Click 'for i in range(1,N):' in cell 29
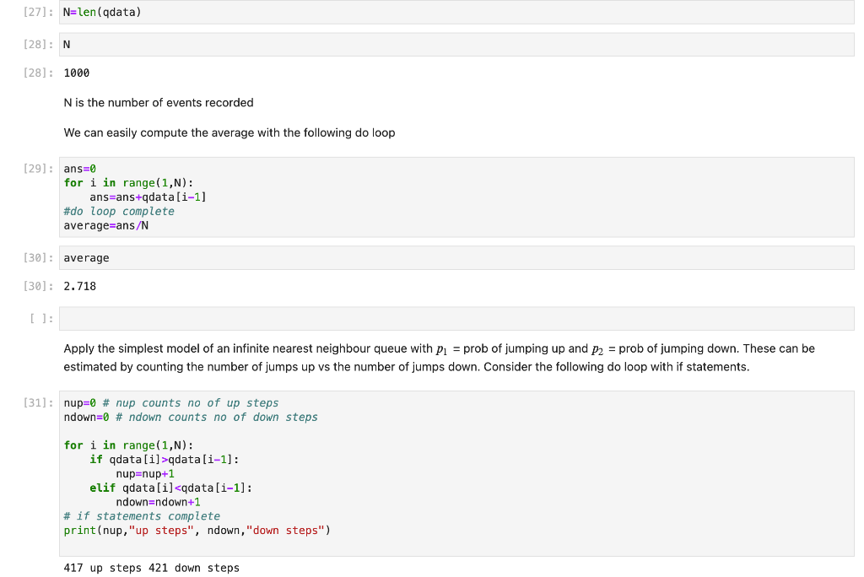Viewport: 864px width, 577px height. pos(128,183)
